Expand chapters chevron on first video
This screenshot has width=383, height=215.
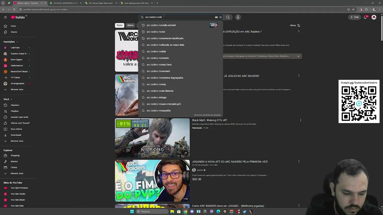[x=298, y=56]
